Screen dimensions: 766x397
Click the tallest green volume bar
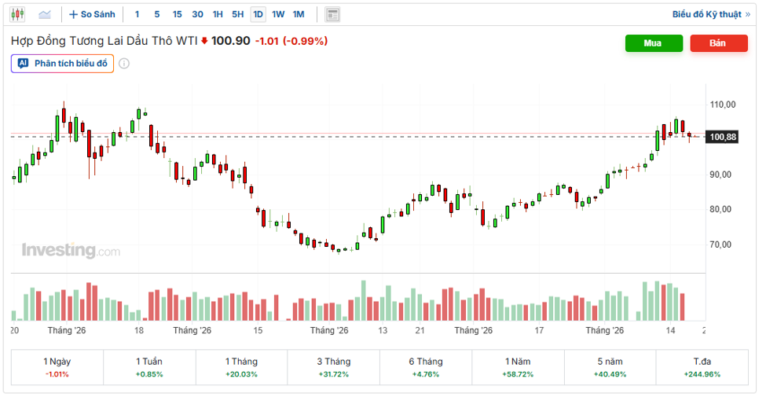pos(364,300)
